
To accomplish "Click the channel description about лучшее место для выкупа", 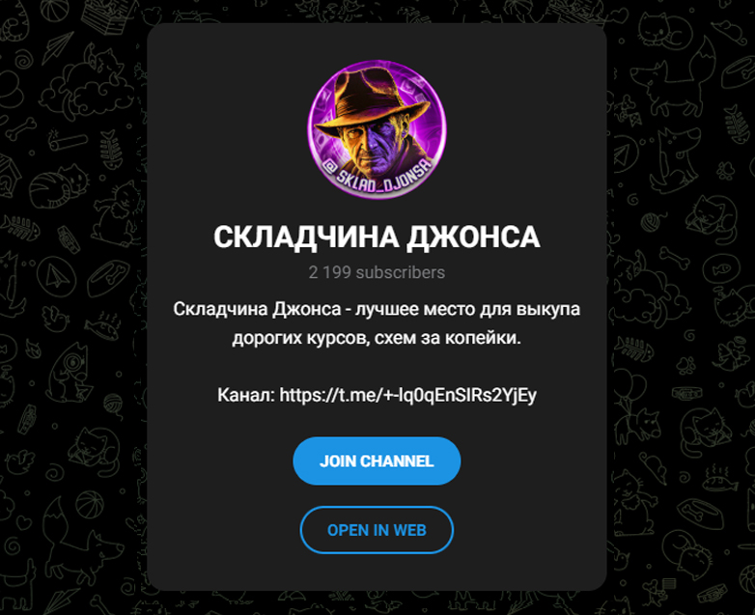I will click(377, 323).
